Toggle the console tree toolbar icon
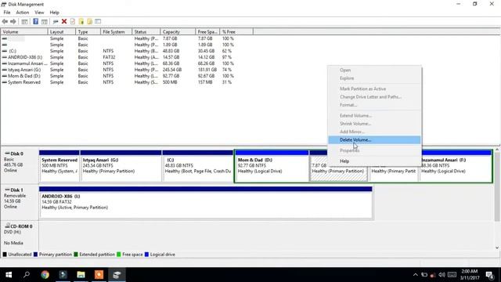This screenshot has height=282, width=501. (x=24, y=21)
